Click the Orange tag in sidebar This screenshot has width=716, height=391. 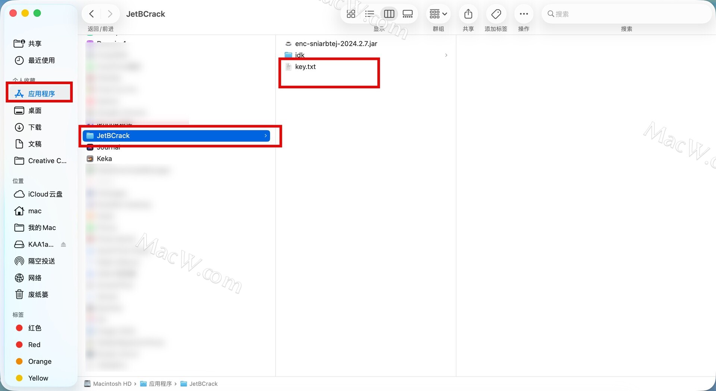click(40, 362)
